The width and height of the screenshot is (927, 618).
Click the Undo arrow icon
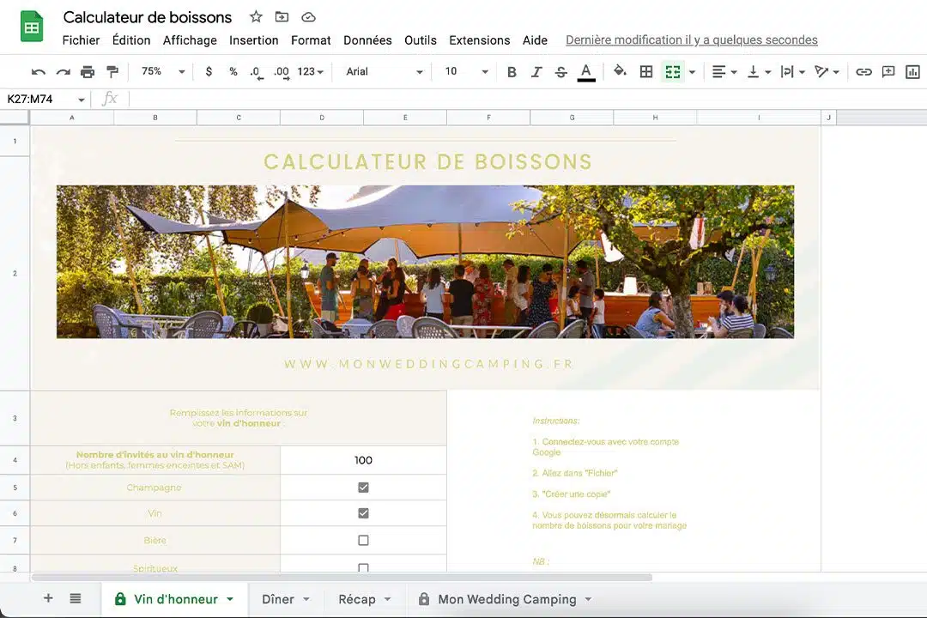coord(38,72)
